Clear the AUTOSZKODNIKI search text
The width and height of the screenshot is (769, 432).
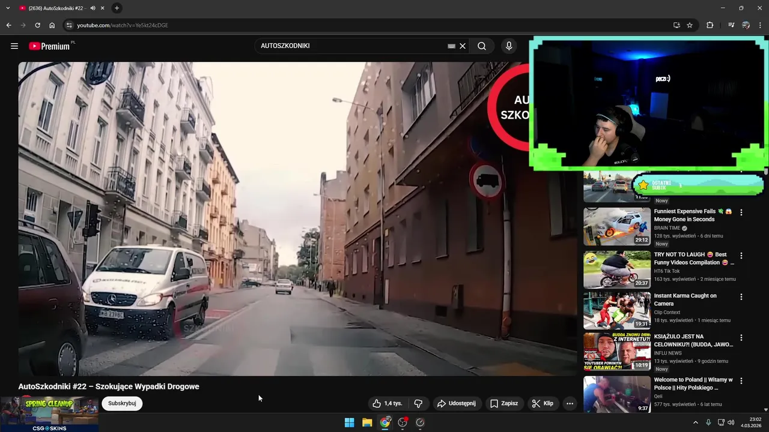[463, 46]
